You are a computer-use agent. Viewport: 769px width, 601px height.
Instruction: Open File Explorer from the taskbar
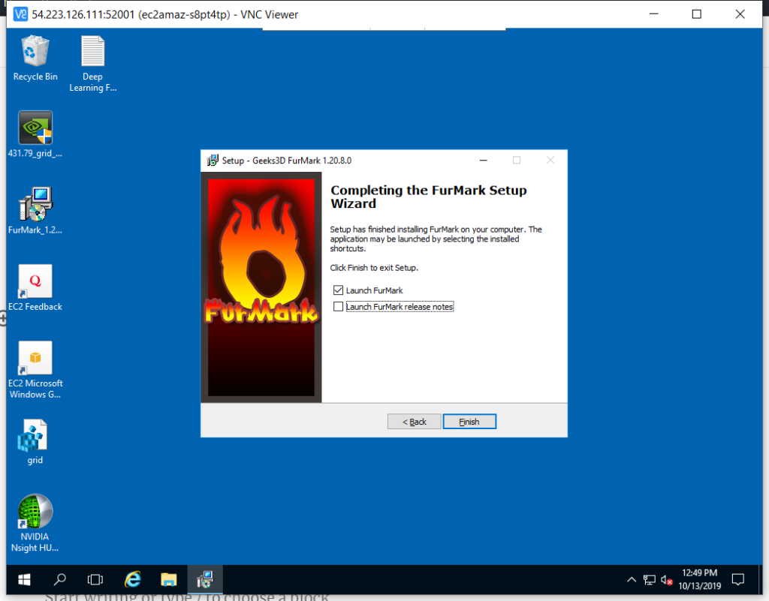[169, 579]
